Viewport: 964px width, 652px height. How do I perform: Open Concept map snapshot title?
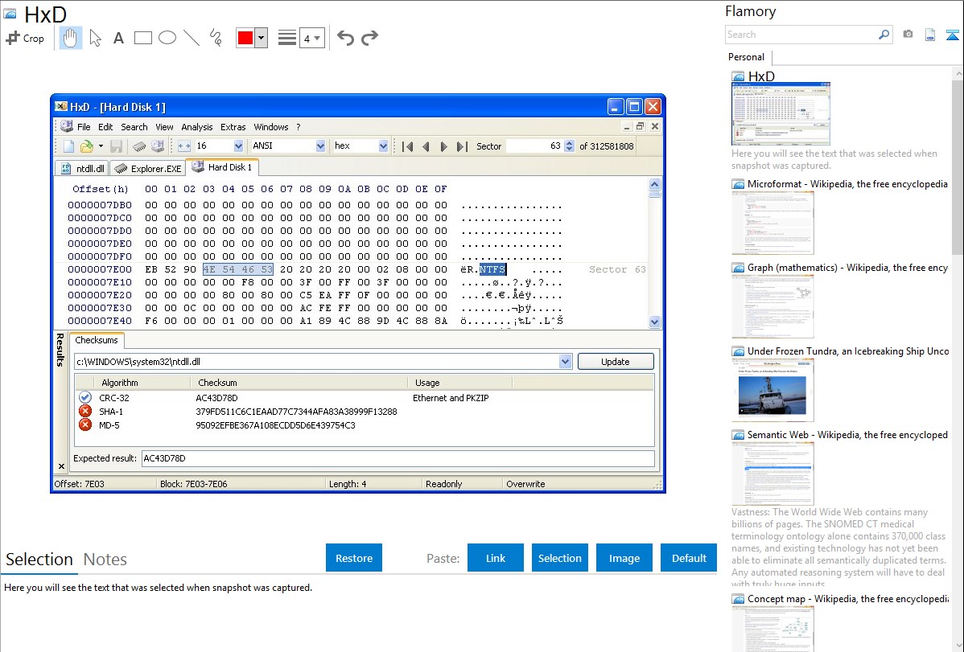coord(847,598)
